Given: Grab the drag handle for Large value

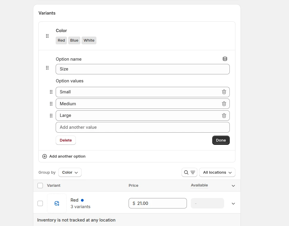Looking at the screenshot, I should 51,115.
